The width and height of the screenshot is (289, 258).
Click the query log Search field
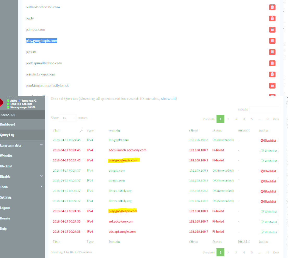pos(265,110)
